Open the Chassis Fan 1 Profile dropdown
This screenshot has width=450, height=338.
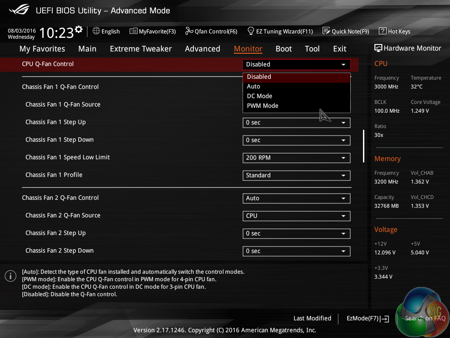click(297, 175)
